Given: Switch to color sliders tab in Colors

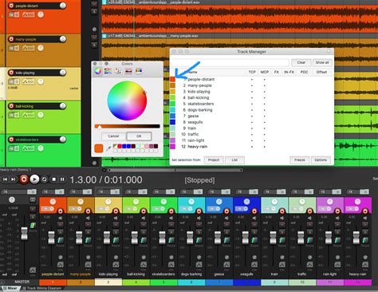Looking at the screenshot, I should (x=108, y=71).
